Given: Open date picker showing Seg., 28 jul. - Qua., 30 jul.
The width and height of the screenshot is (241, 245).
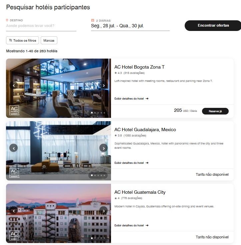Looking at the screenshot, I should pos(130,26).
